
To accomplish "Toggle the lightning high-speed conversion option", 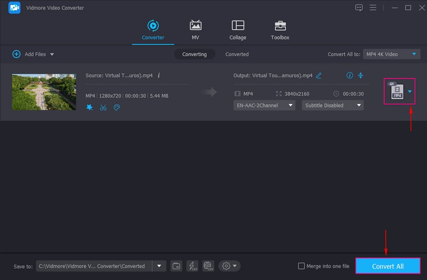I will point(192,266).
